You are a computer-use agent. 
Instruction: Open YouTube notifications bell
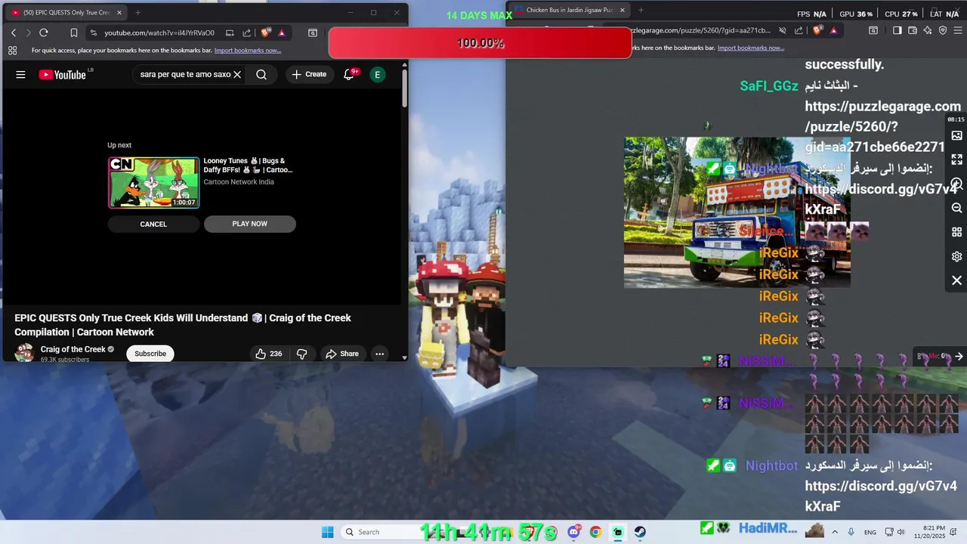tap(349, 75)
